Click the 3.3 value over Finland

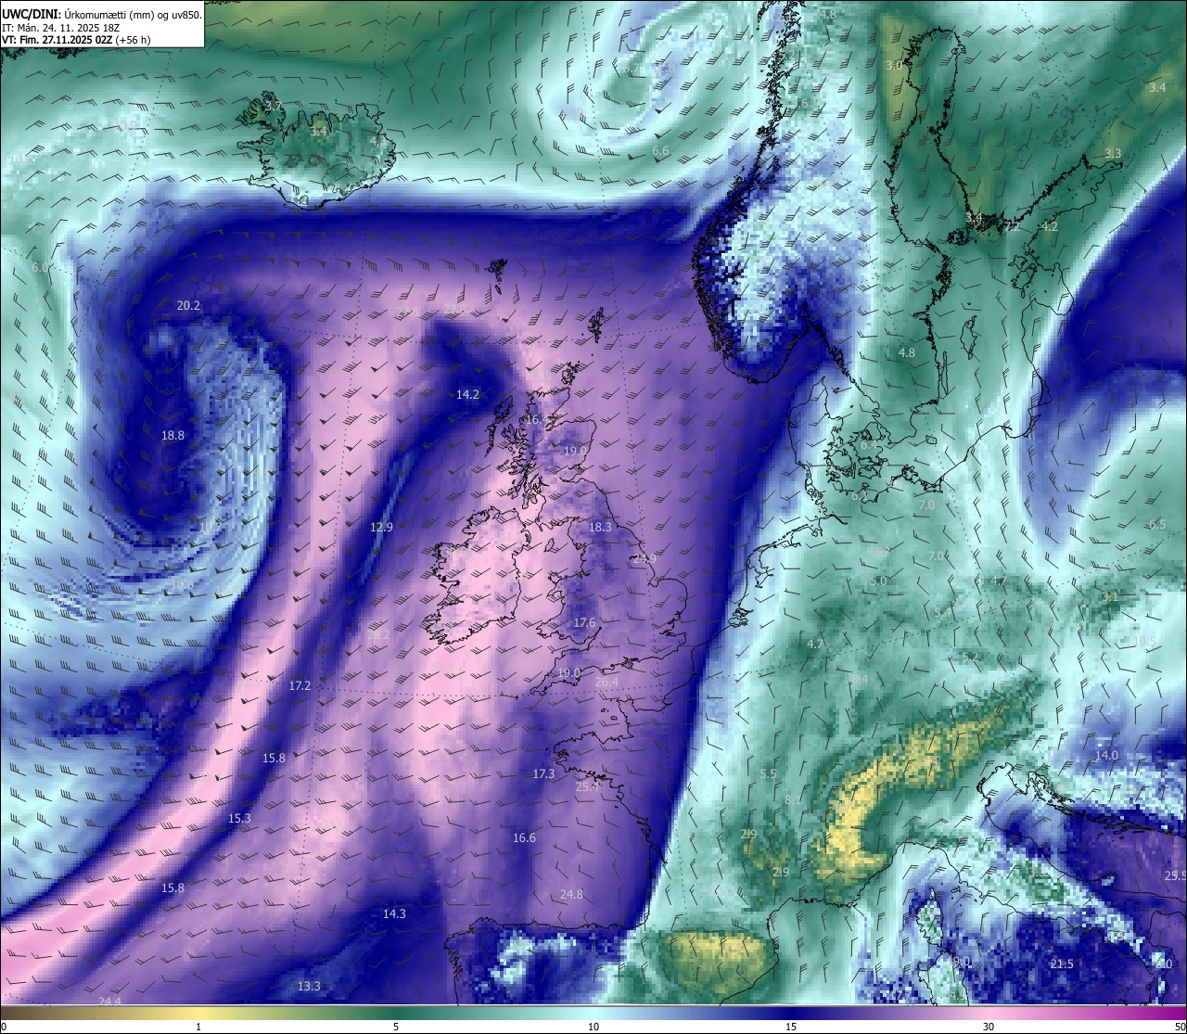(x=1113, y=153)
